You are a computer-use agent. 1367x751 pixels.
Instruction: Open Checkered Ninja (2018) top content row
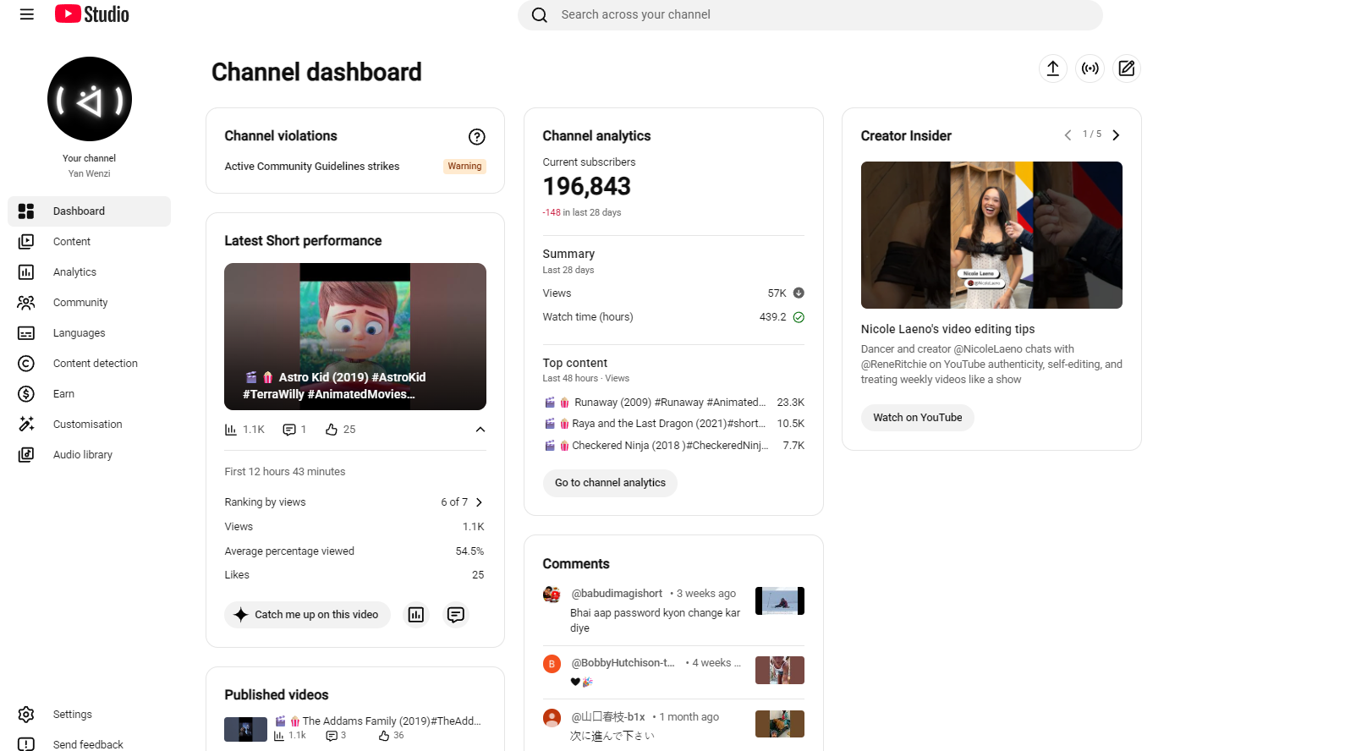pyautogui.click(x=674, y=446)
